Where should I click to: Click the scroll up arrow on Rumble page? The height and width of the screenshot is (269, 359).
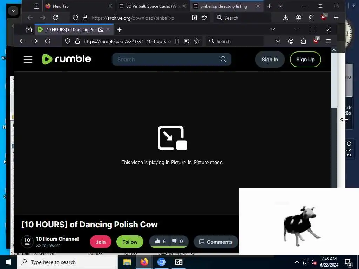click(334, 50)
